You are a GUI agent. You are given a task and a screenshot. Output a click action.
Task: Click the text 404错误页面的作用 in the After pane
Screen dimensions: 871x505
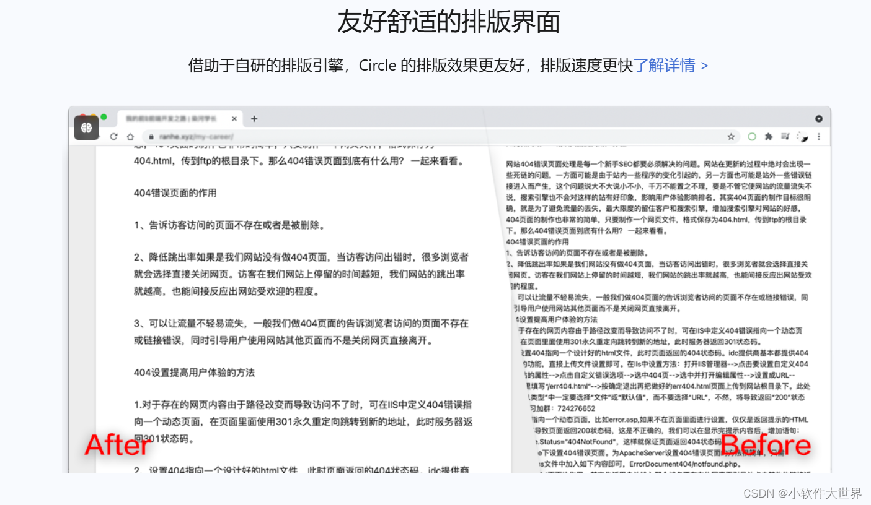[175, 192]
